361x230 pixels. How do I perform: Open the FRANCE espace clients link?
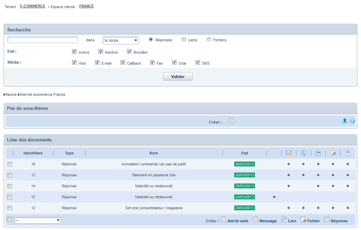86,6
